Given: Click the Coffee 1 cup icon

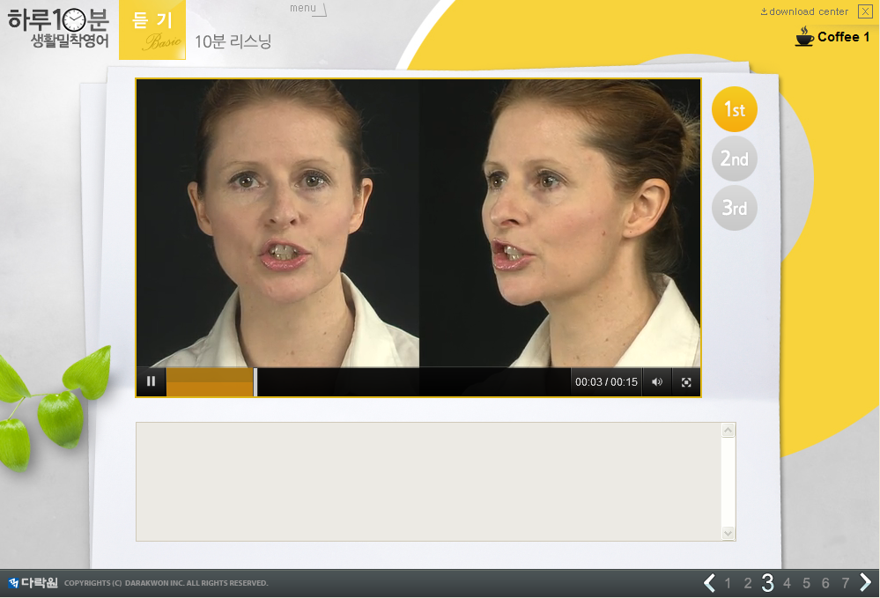Looking at the screenshot, I should [x=803, y=37].
